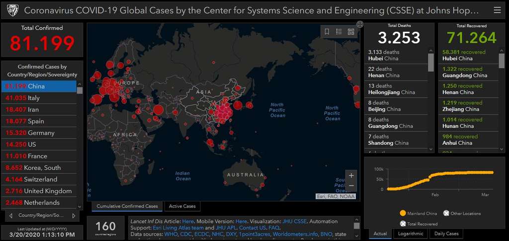Click the Contact US link

pyautogui.click(x=253, y=228)
